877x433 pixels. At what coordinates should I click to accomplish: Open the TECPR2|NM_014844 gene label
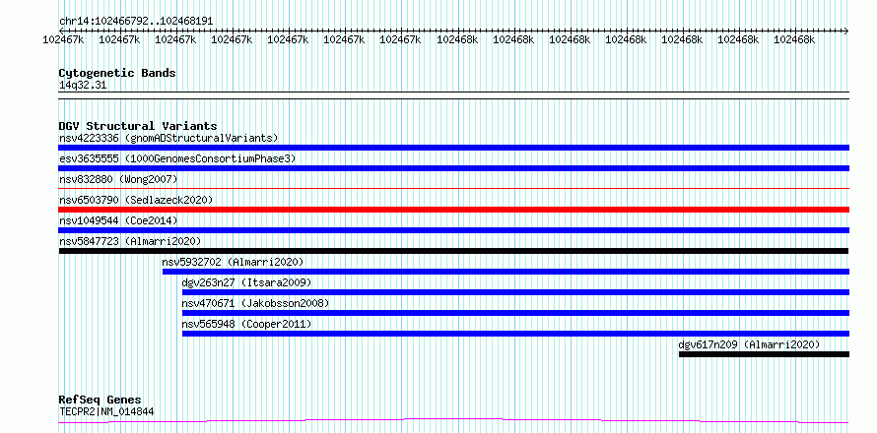click(x=106, y=412)
